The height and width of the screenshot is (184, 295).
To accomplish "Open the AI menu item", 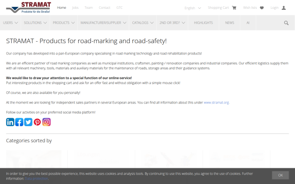I will pos(248,23).
